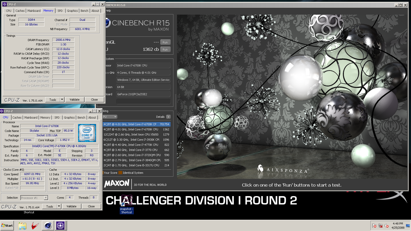
Task: Click the red bird taskbar icon
Action: point(35,226)
